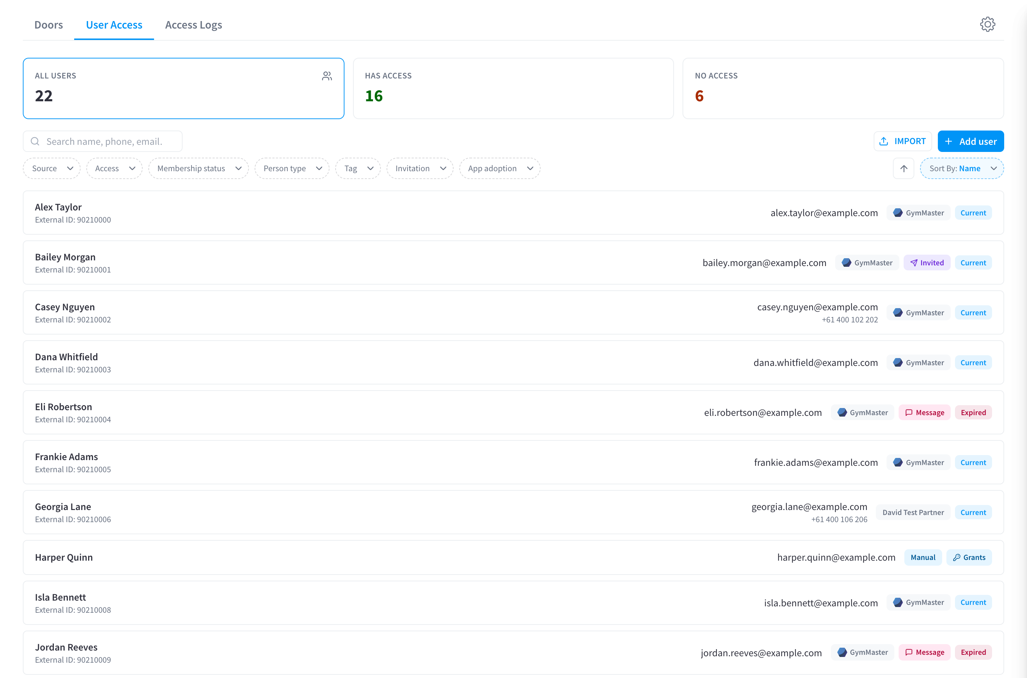This screenshot has width=1027, height=678.
Task: Click Message badge on Eli Robertson row
Action: point(924,413)
